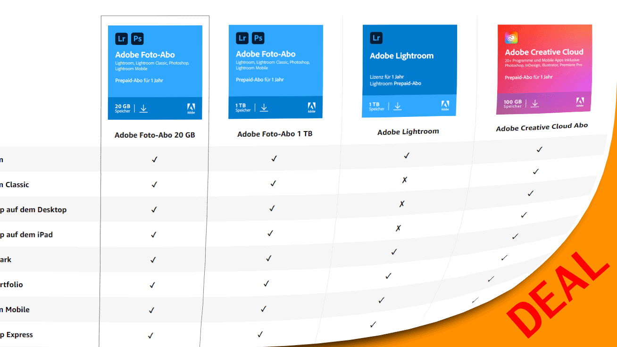The width and height of the screenshot is (617, 347).
Task: Click the Lr icon on Foto-Abo 20 GB box
Action: pos(122,38)
